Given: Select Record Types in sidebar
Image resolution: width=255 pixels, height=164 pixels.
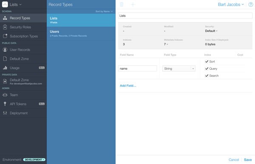Looking at the screenshot, I should tap(23, 18).
